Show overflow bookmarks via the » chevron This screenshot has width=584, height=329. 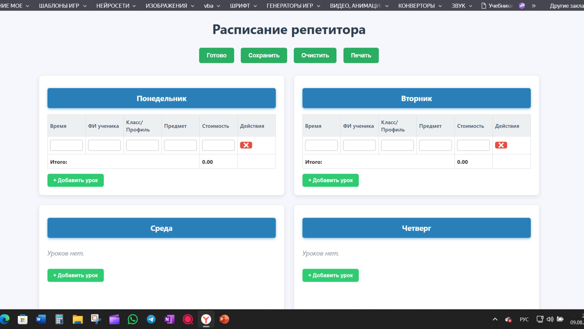click(534, 5)
